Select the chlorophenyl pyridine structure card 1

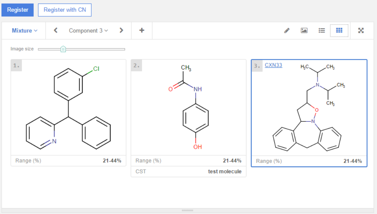[x=68, y=108]
